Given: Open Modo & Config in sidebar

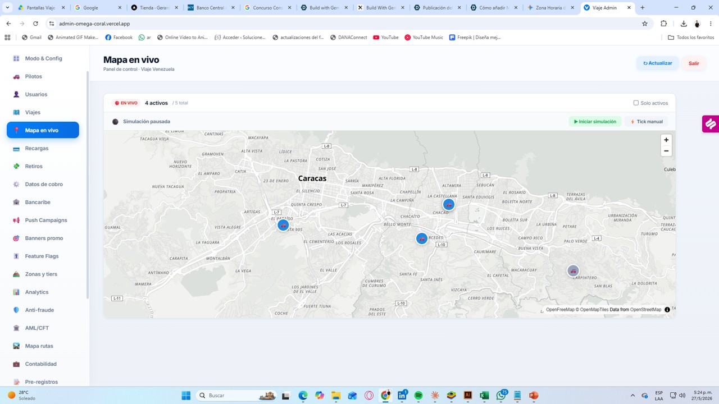Looking at the screenshot, I should click(43, 58).
